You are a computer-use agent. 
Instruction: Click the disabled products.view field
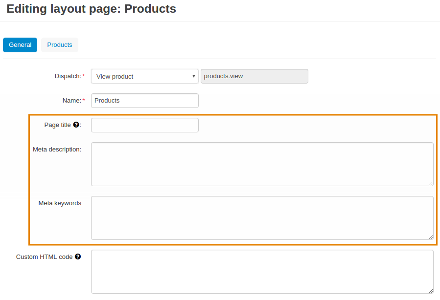[254, 76]
